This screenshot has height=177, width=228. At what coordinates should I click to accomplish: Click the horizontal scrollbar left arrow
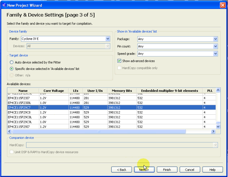[x=10, y=131]
